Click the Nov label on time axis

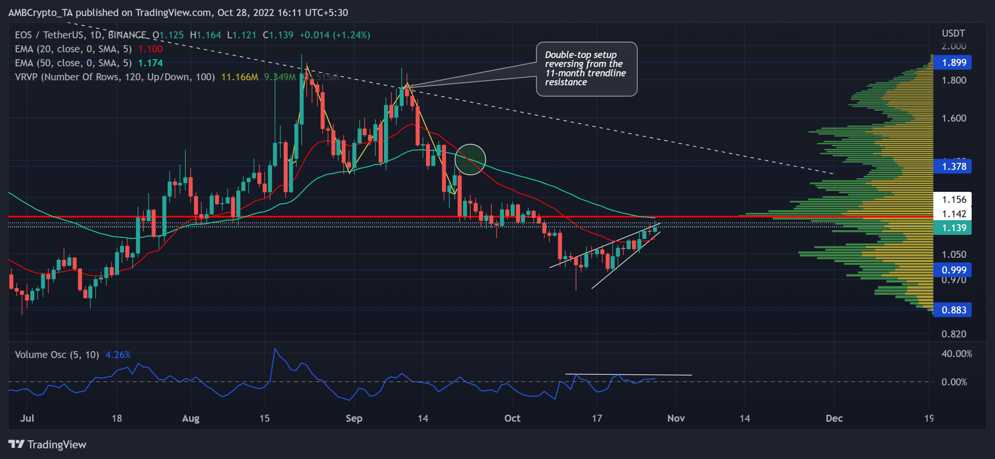coord(676,418)
